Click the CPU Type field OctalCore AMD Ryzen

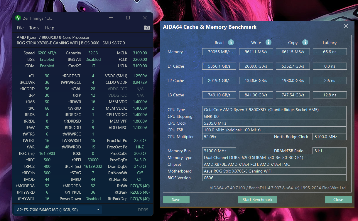tap(274, 110)
